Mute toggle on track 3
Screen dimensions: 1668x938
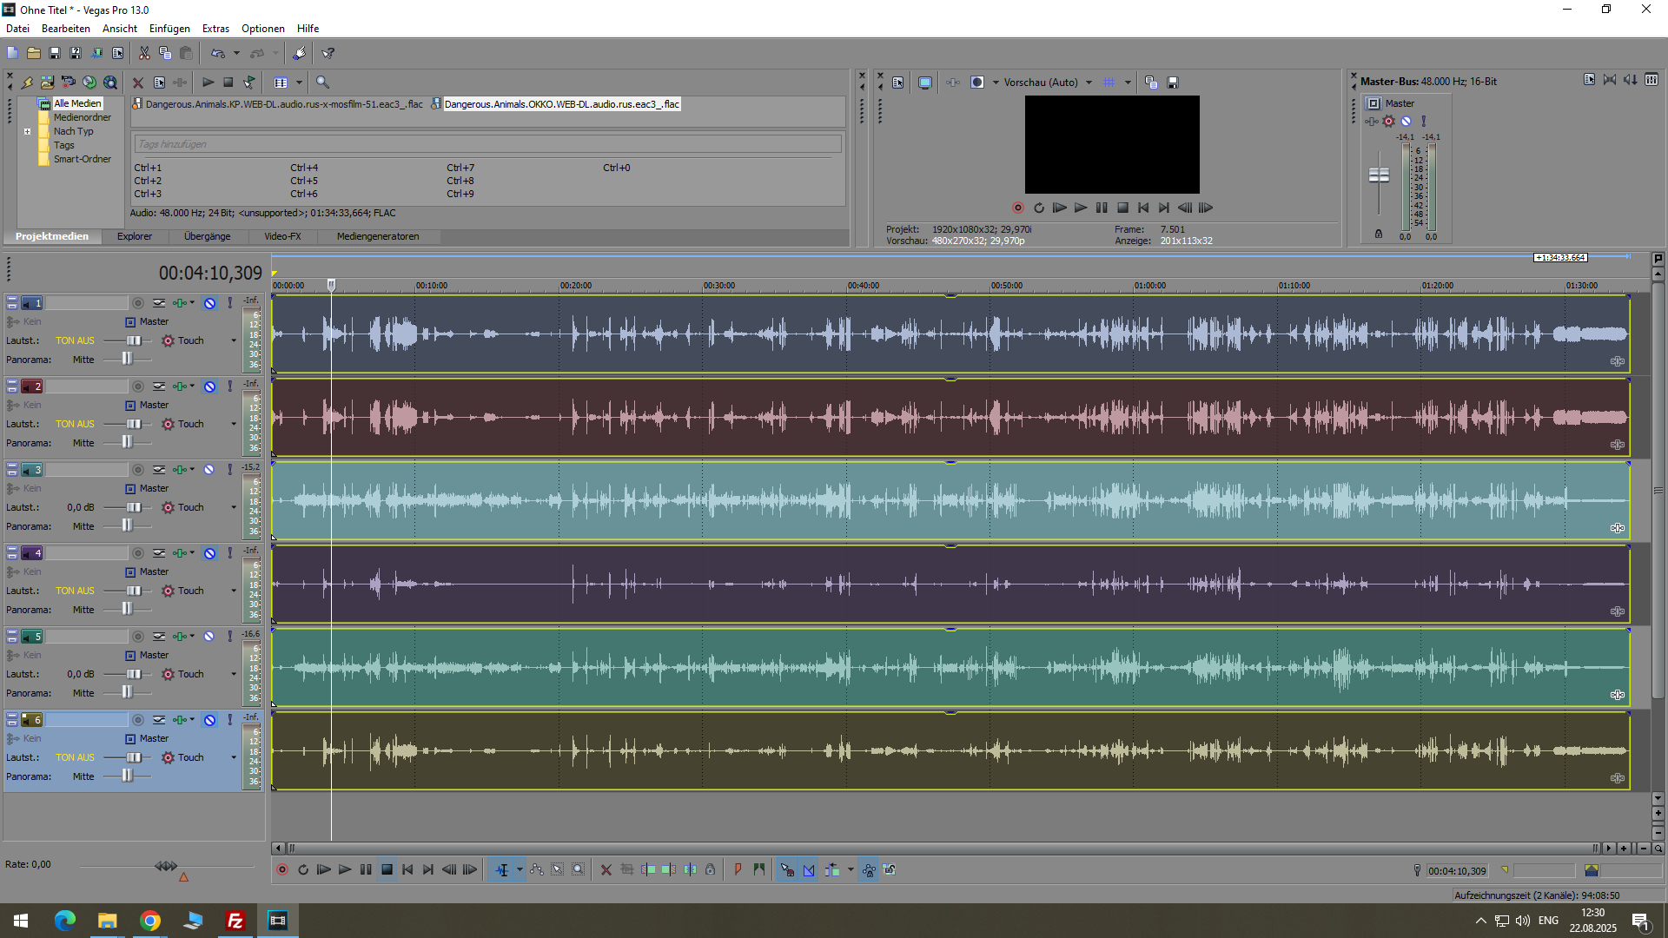point(209,470)
